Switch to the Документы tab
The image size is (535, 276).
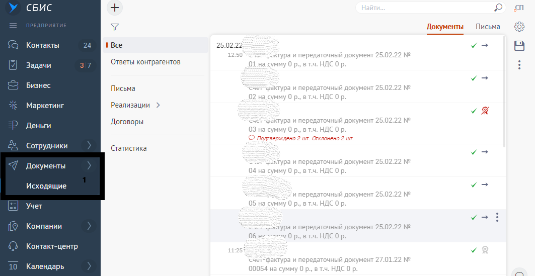(445, 27)
